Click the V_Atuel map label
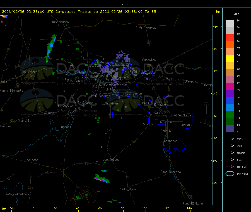This screenshot has width=251, height=212. point(143,103)
